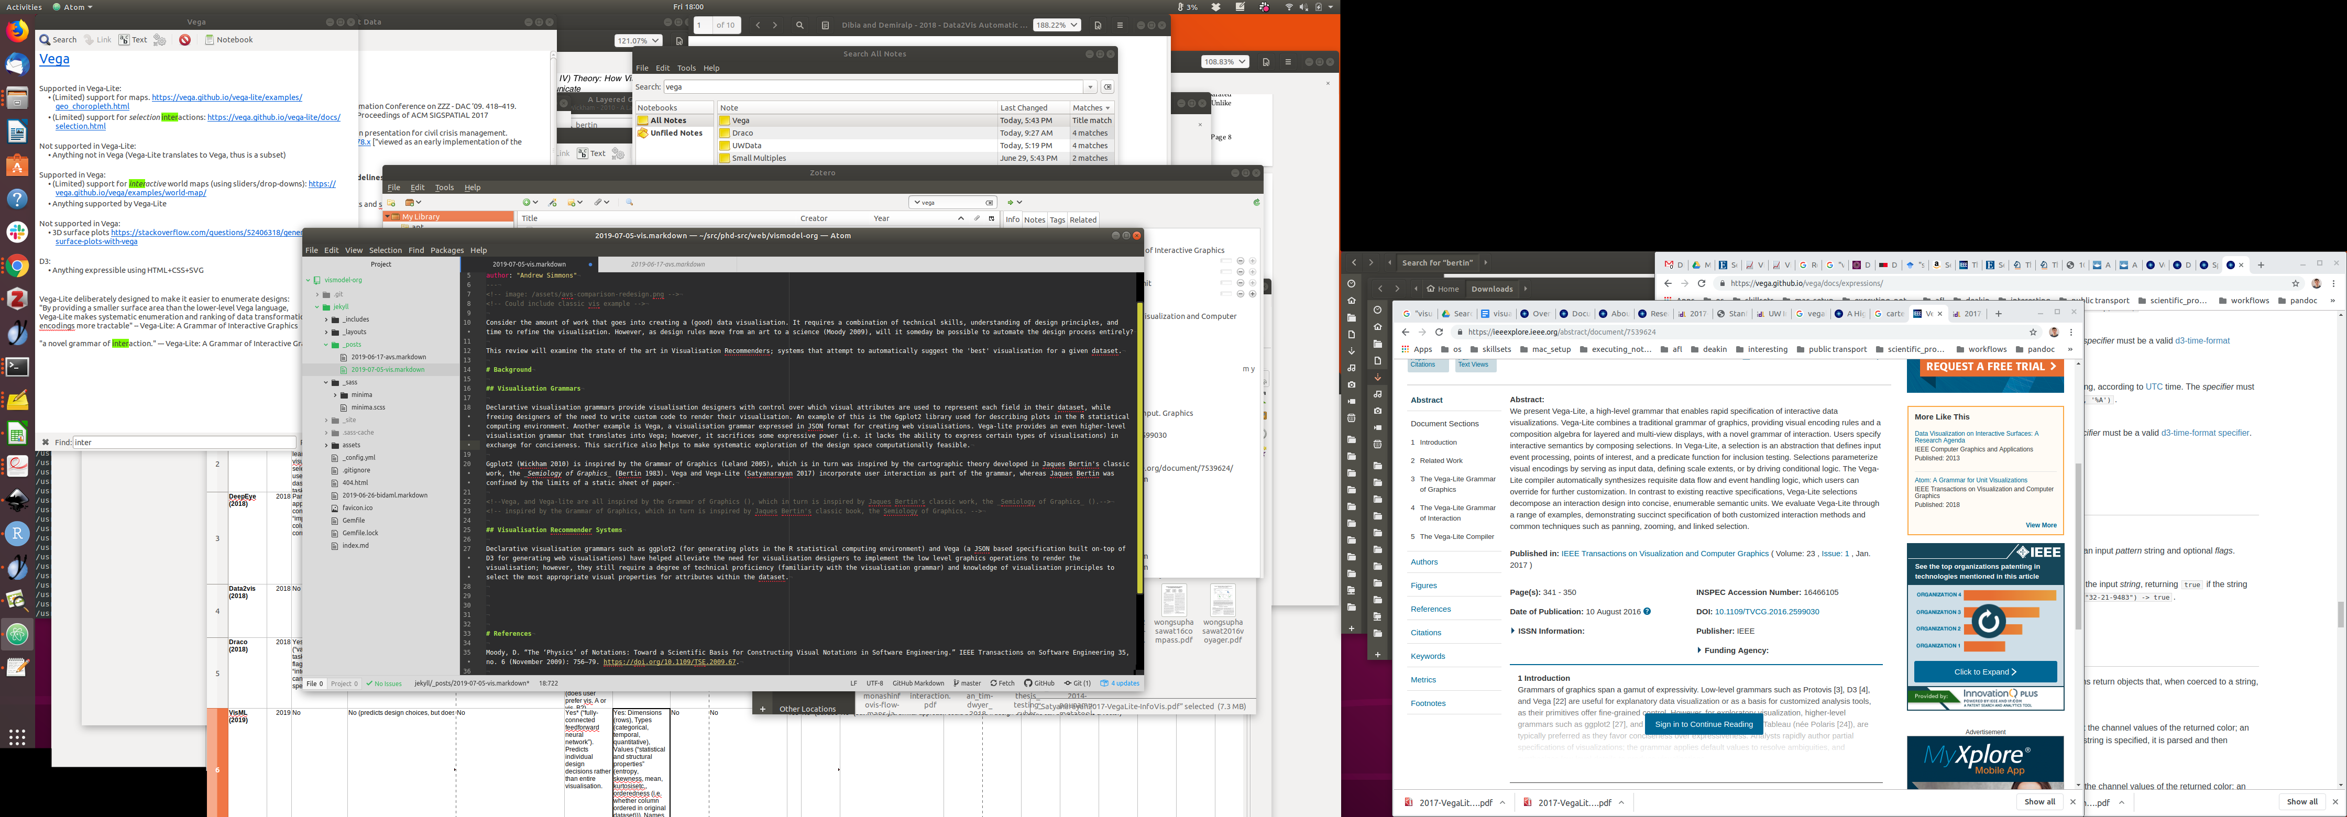Select the Draco note in search results
Screen dimensions: 2347x817
tap(742, 133)
